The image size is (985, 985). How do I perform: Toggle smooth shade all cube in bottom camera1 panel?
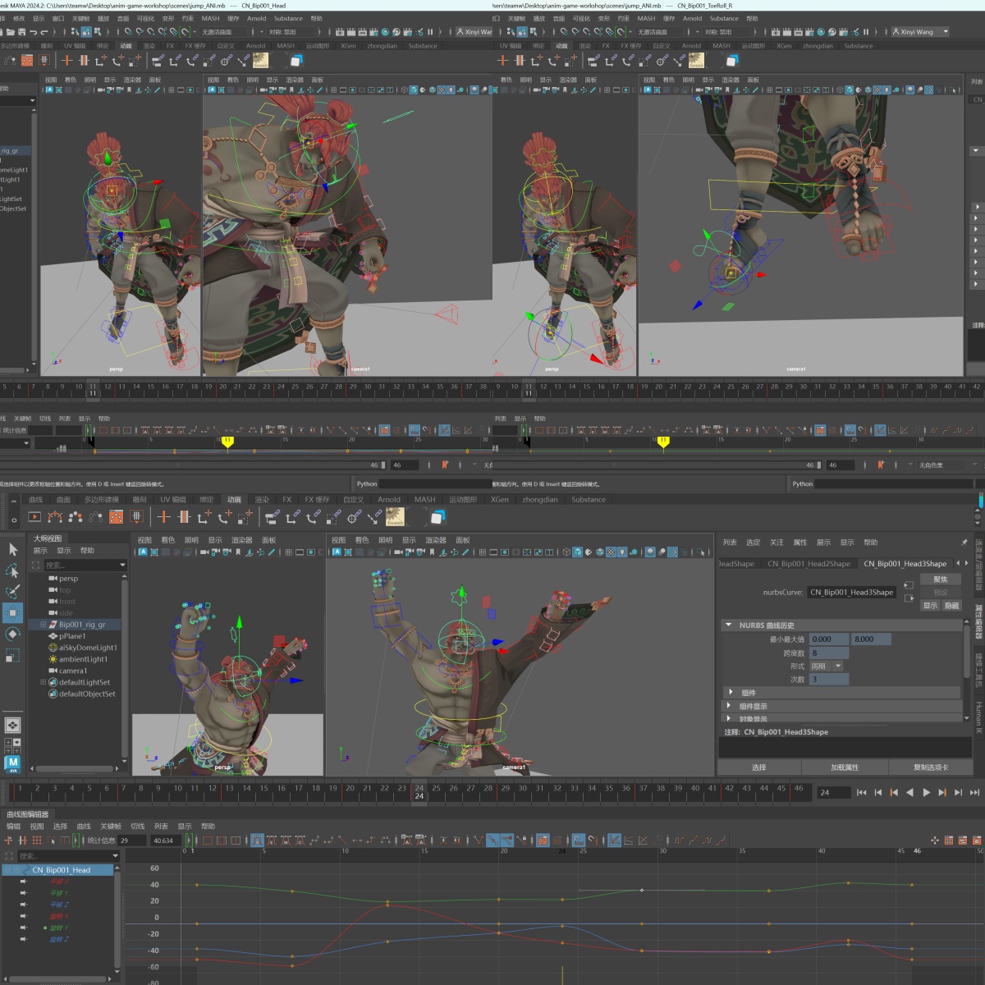tap(578, 552)
